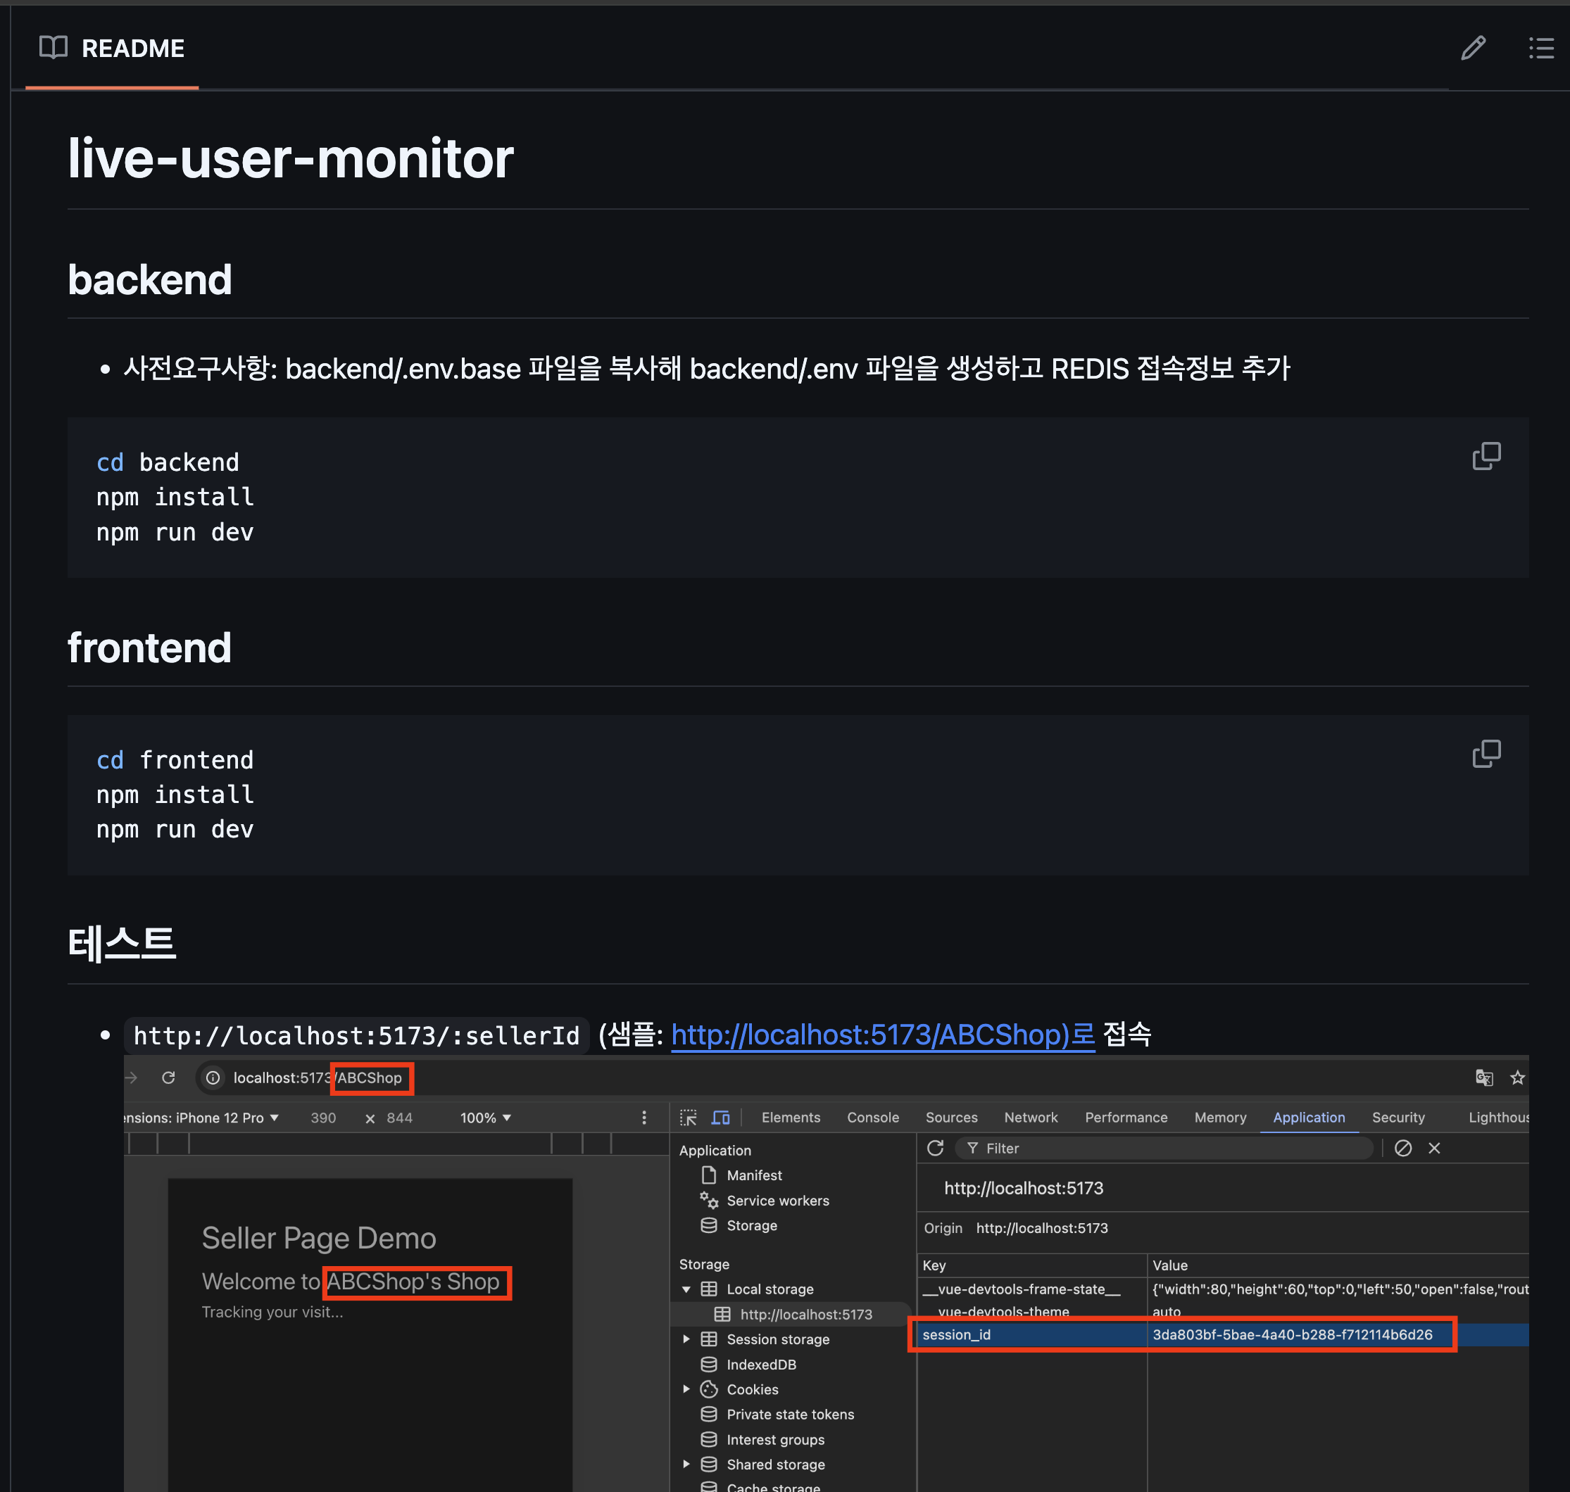This screenshot has height=1492, width=1570.
Task: Toggle the device toolbar icon
Action: click(x=721, y=1118)
